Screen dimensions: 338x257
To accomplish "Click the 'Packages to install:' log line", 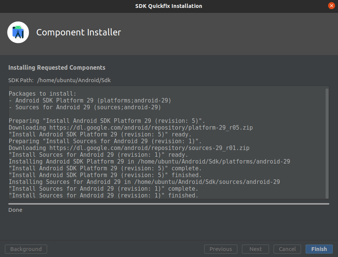I will 43,94.
